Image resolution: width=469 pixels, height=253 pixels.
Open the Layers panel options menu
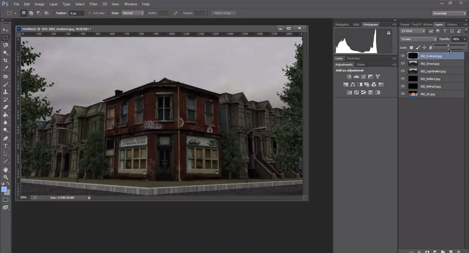pos(465,24)
